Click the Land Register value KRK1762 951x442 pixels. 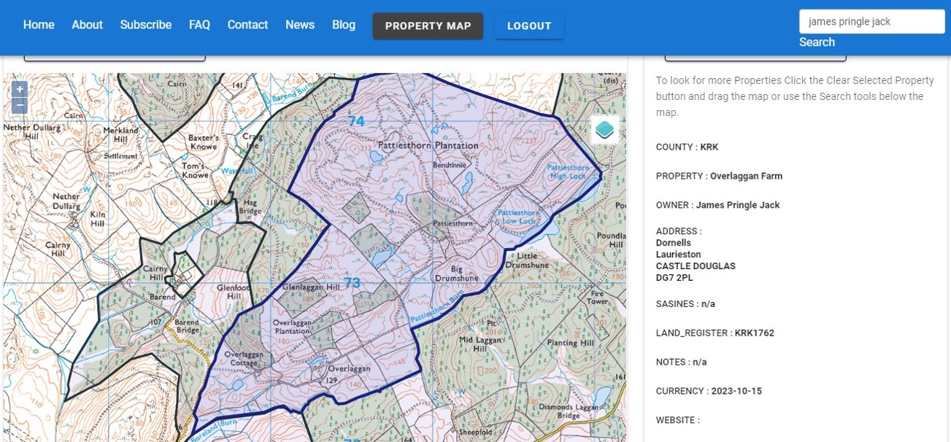pyautogui.click(x=755, y=333)
